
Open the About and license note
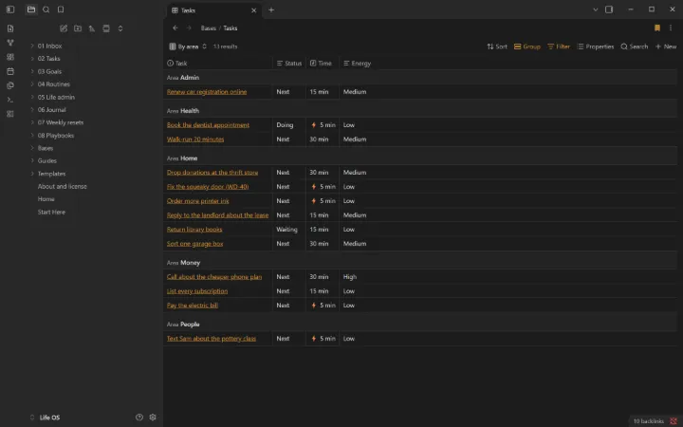pos(63,187)
